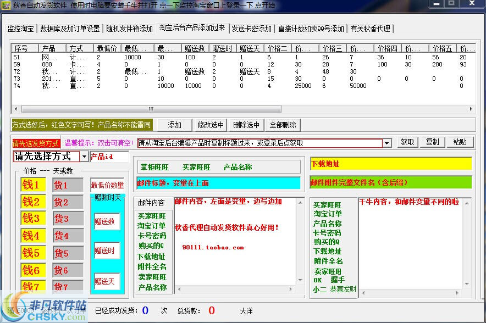Select table row with 序号 74
Screen dimensions: 486x323
[243, 86]
